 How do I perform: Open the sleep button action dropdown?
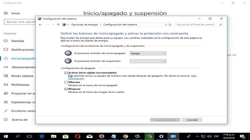tap(148, 61)
